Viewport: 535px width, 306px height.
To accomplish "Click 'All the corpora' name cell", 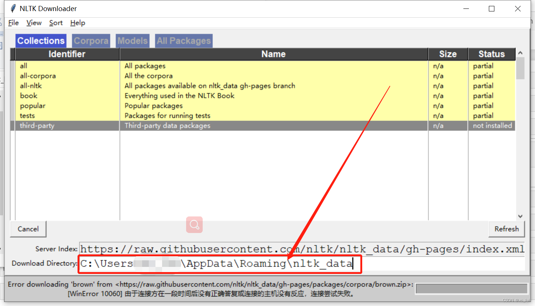I will [148, 76].
